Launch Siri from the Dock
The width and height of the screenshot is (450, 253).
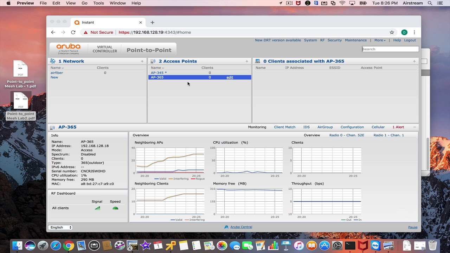click(x=30, y=245)
